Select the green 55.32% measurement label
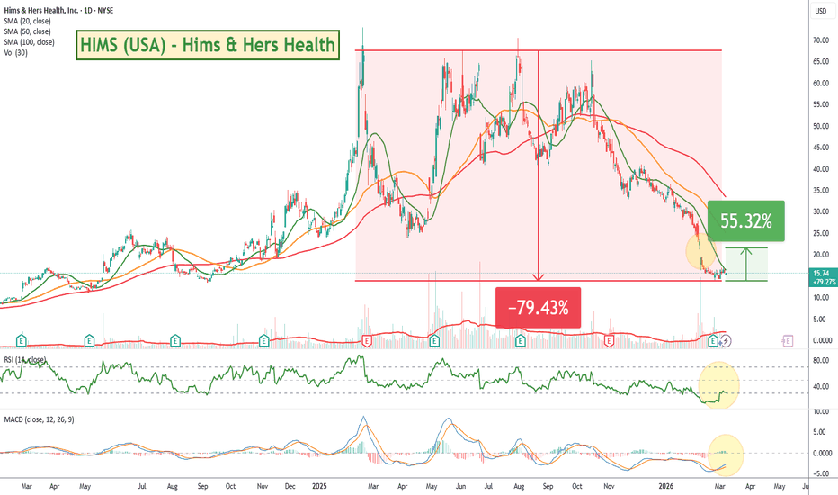Viewport: 838px width, 495px height. 746,220
